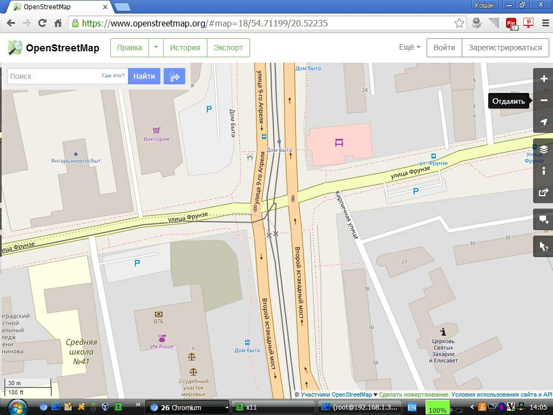Image resolution: width=553 pixels, height=415 pixels.
Task: Open the История history tab
Action: pos(185,48)
